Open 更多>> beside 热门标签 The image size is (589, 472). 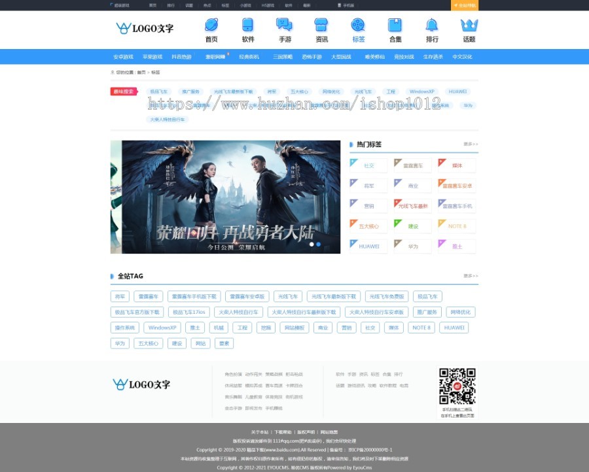471,144
